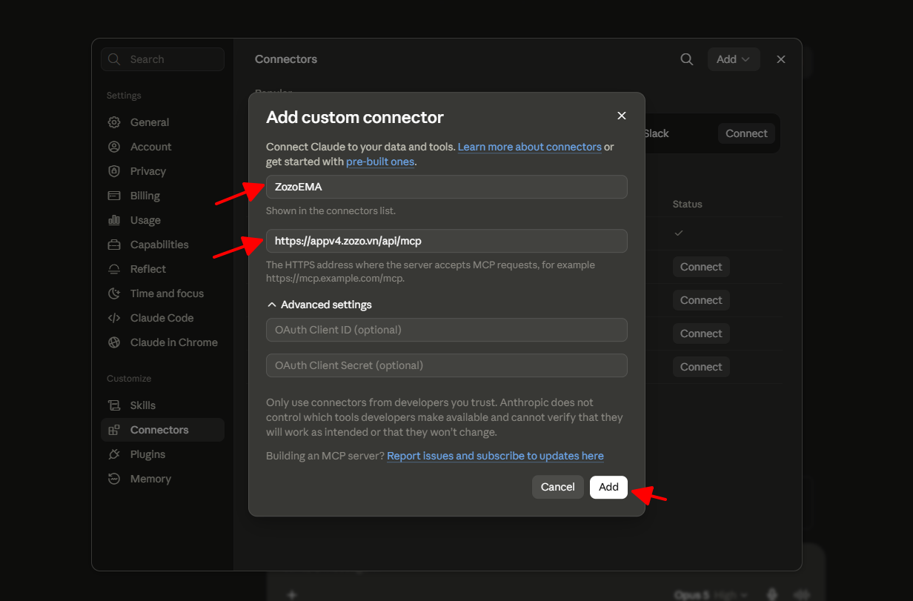Select the Connectors sidebar item
The width and height of the screenshot is (913, 601).
pyautogui.click(x=162, y=430)
